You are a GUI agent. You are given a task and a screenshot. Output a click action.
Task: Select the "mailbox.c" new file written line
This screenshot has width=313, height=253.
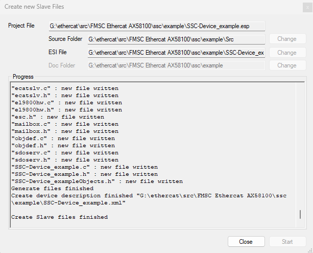pyautogui.click(x=65, y=124)
